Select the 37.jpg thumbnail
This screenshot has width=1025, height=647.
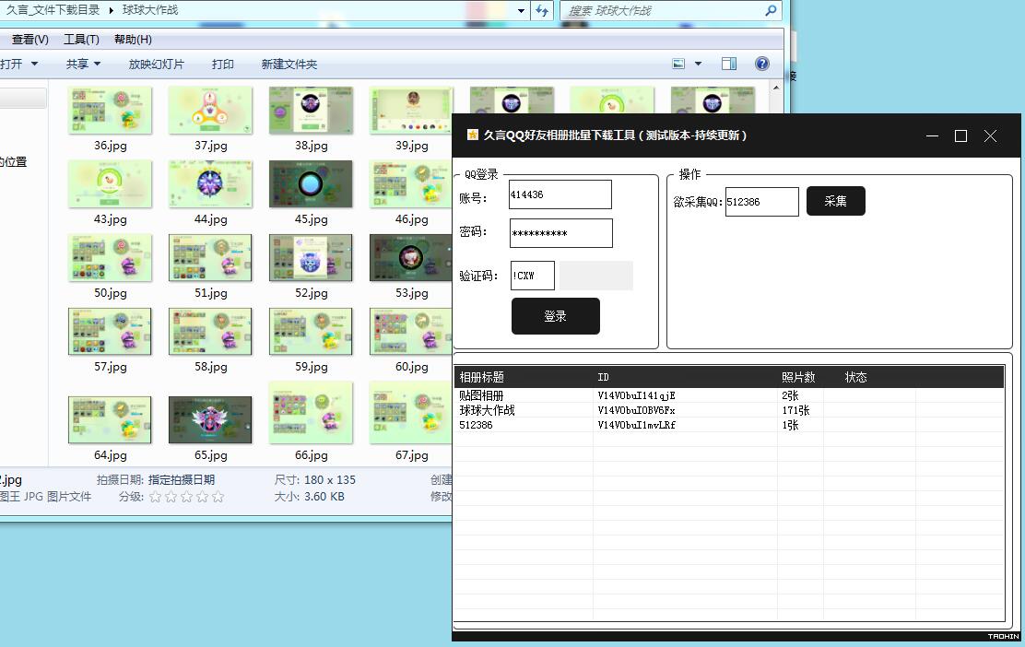[x=210, y=111]
